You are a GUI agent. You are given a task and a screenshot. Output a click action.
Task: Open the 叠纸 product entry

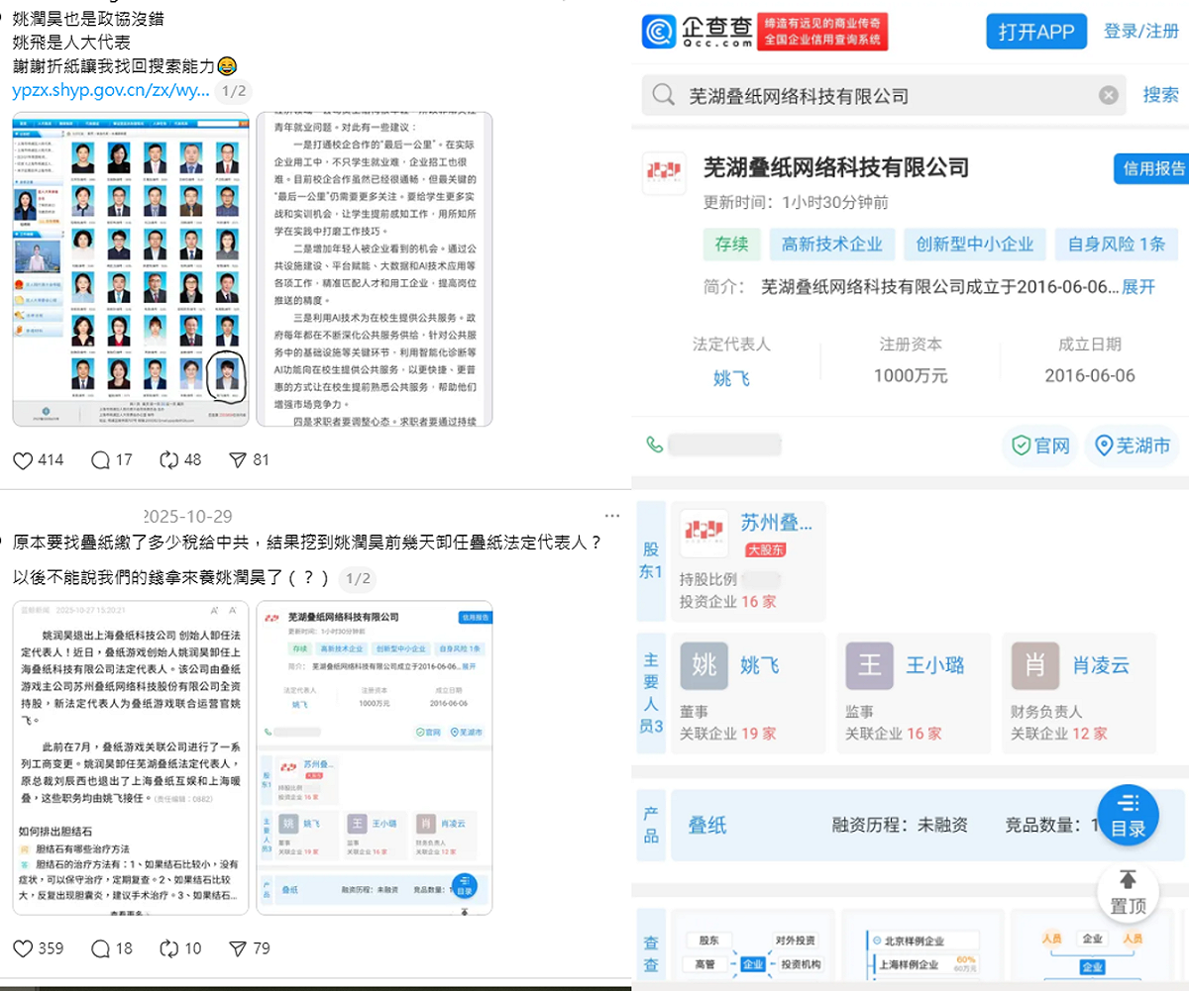pos(707,825)
